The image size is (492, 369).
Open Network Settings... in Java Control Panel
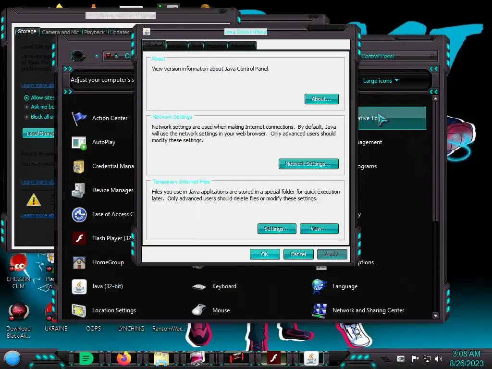click(x=308, y=164)
